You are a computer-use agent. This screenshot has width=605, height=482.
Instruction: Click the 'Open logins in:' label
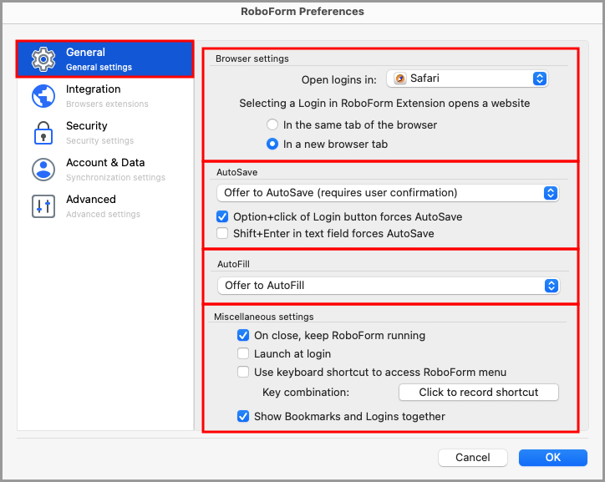tap(338, 80)
